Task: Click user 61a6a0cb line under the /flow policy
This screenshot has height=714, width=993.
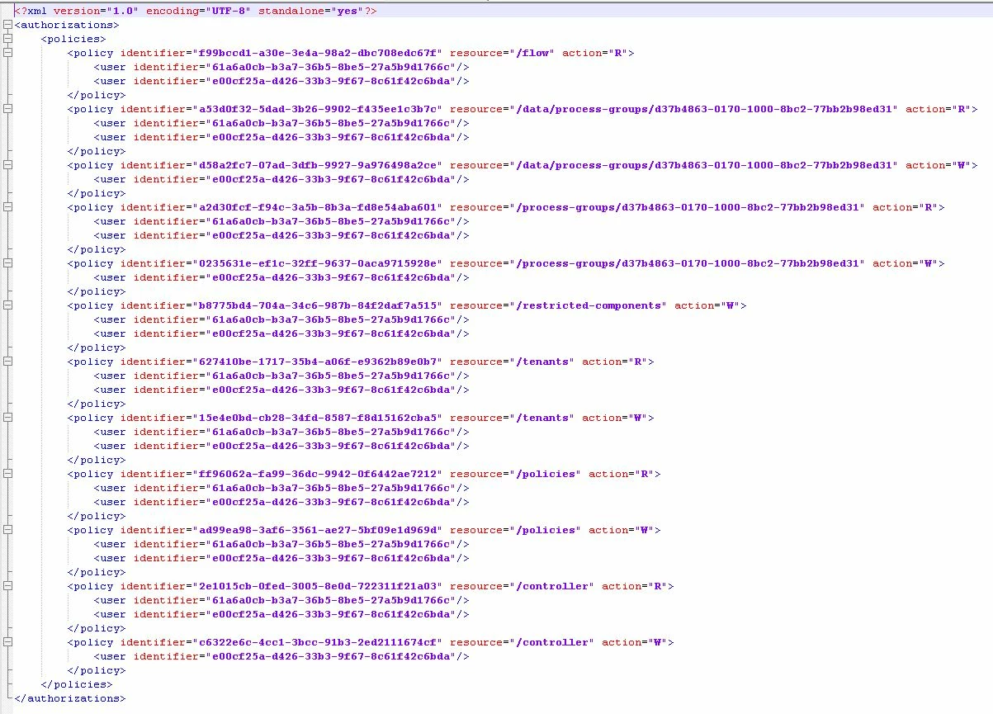Action: coord(281,67)
